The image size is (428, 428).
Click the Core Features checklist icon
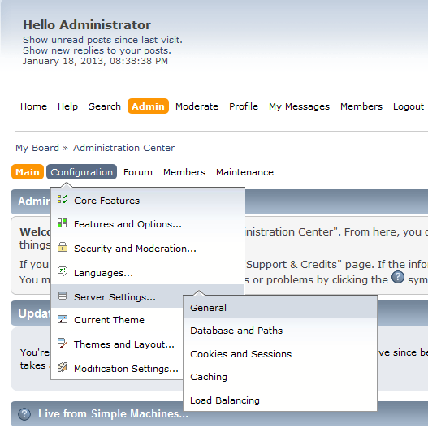[63, 199]
